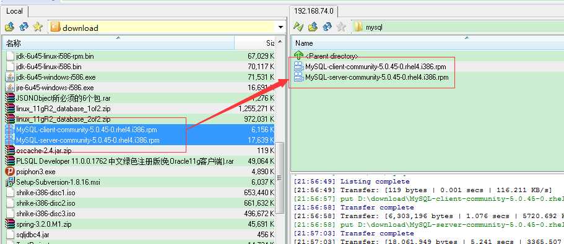Click the greyed bookmark star in remote pane

(341, 27)
